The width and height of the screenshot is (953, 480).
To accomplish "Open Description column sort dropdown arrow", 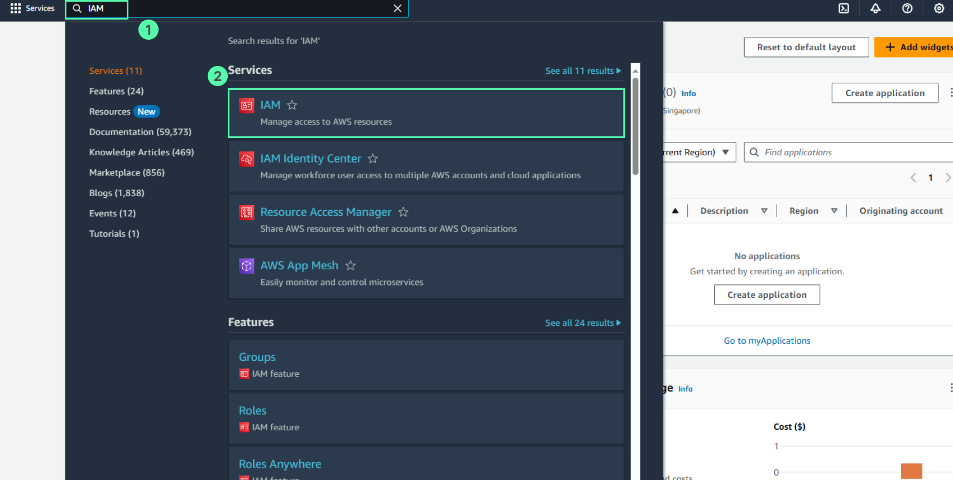I will 764,211.
